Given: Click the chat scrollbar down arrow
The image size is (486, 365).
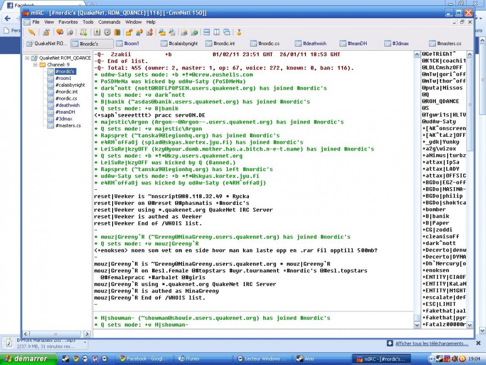Looking at the screenshot, I should 417,325.
